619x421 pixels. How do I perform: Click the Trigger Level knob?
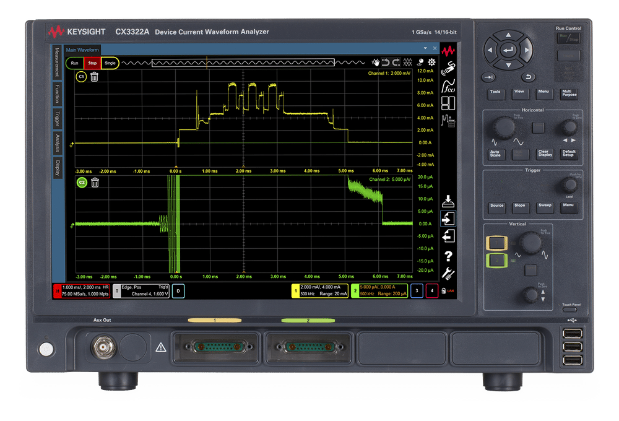click(x=569, y=185)
